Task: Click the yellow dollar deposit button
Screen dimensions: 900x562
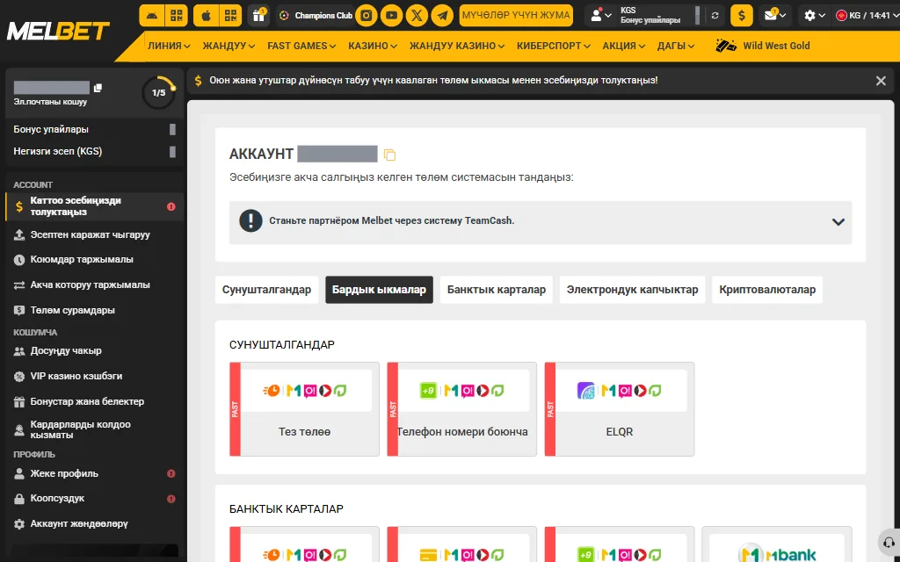Action: 742,16
